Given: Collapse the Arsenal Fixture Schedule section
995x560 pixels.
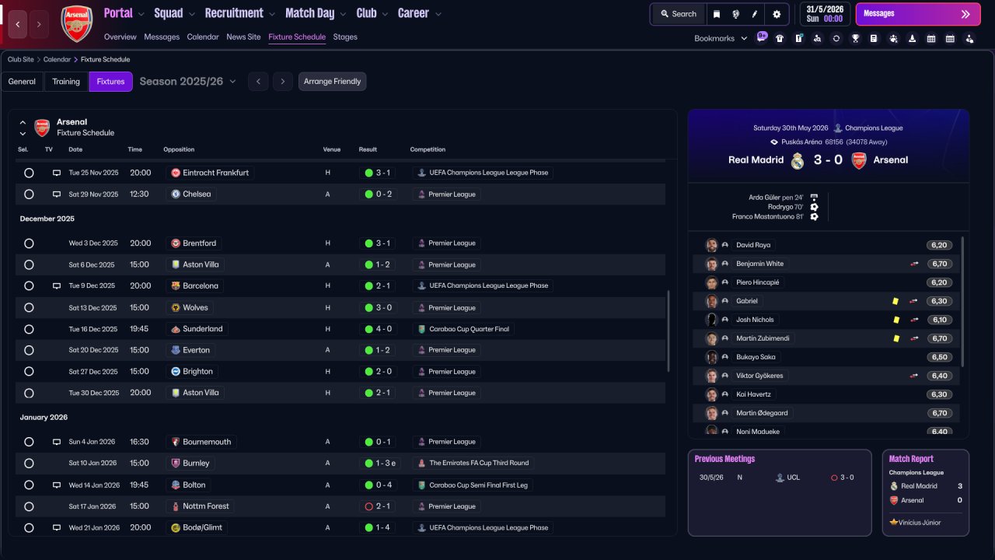Looking at the screenshot, I should (23, 122).
